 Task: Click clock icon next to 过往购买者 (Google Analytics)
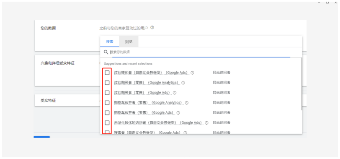tap(183, 83)
